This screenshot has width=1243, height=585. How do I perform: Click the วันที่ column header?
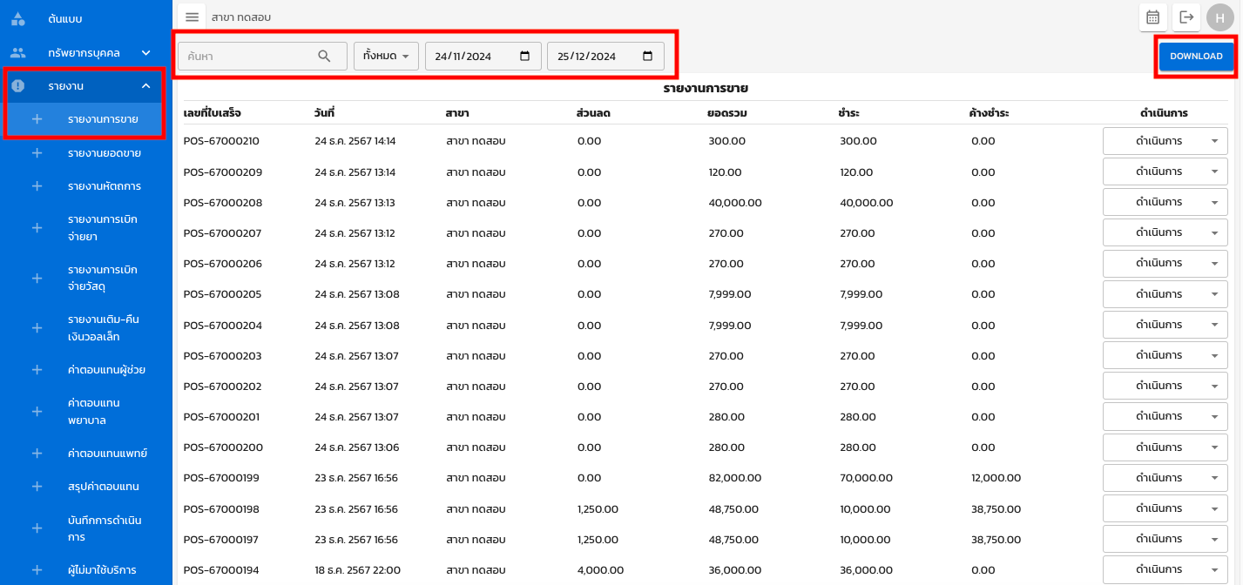[325, 113]
